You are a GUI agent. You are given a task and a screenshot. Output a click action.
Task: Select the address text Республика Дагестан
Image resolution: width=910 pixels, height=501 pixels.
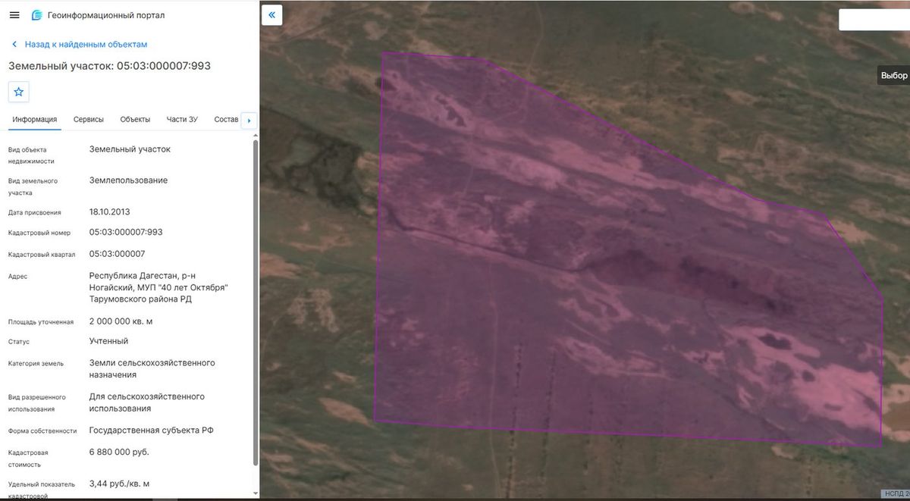pyautogui.click(x=133, y=276)
